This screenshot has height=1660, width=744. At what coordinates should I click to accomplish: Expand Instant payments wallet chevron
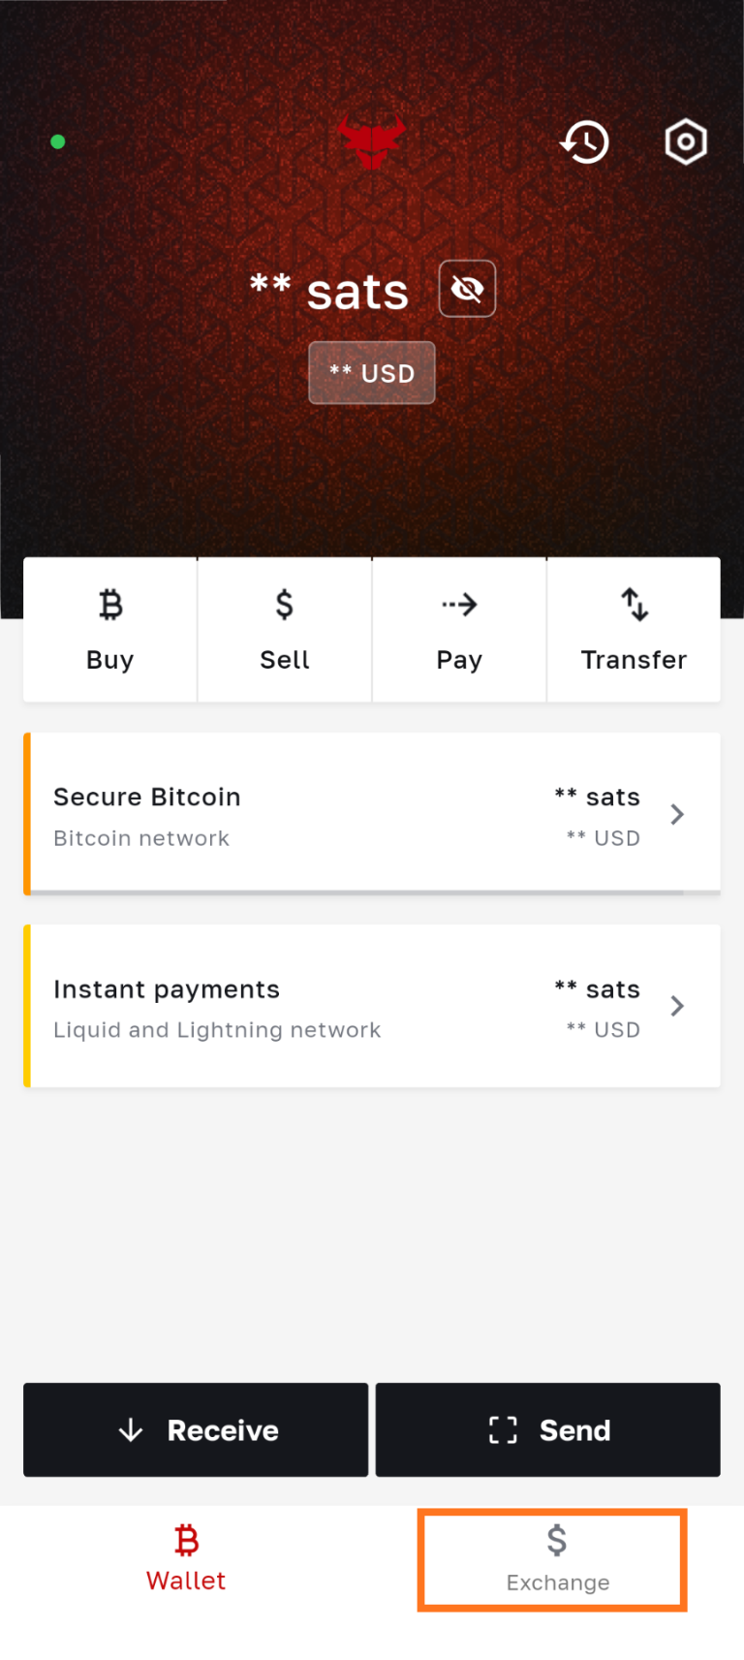677,1007
